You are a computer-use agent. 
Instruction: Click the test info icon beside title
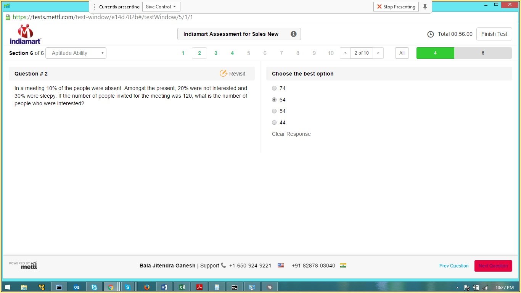293,34
